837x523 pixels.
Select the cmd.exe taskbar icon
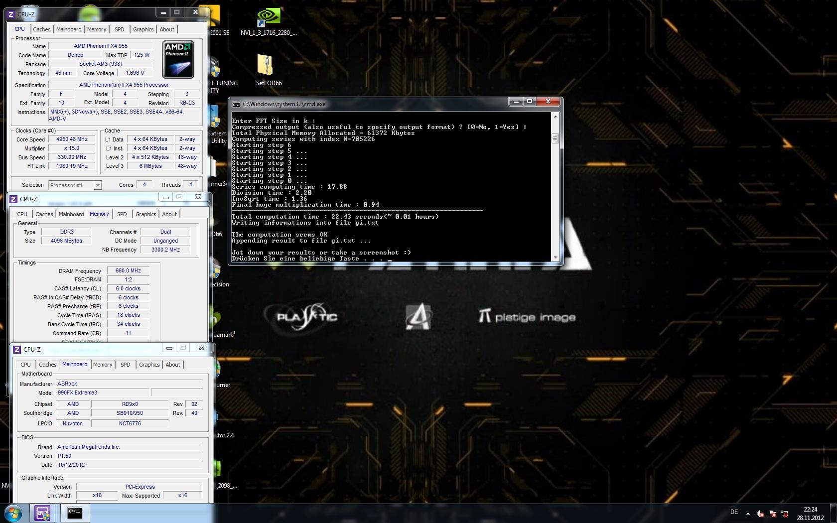[75, 513]
